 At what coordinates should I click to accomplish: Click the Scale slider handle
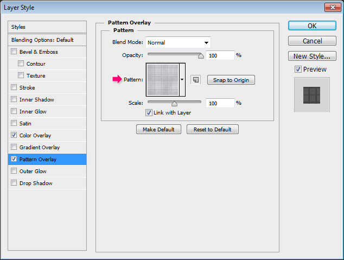[x=174, y=104]
